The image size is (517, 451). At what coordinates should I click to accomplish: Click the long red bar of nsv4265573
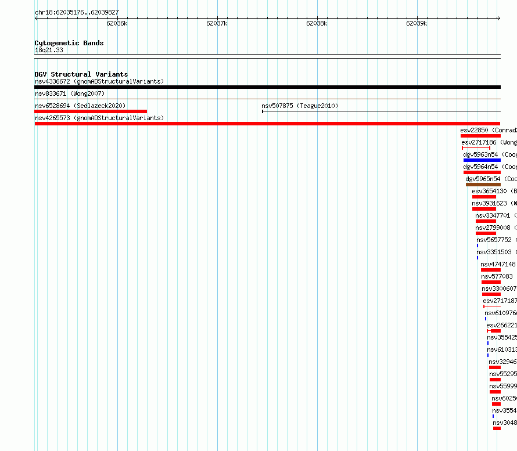[267, 124]
